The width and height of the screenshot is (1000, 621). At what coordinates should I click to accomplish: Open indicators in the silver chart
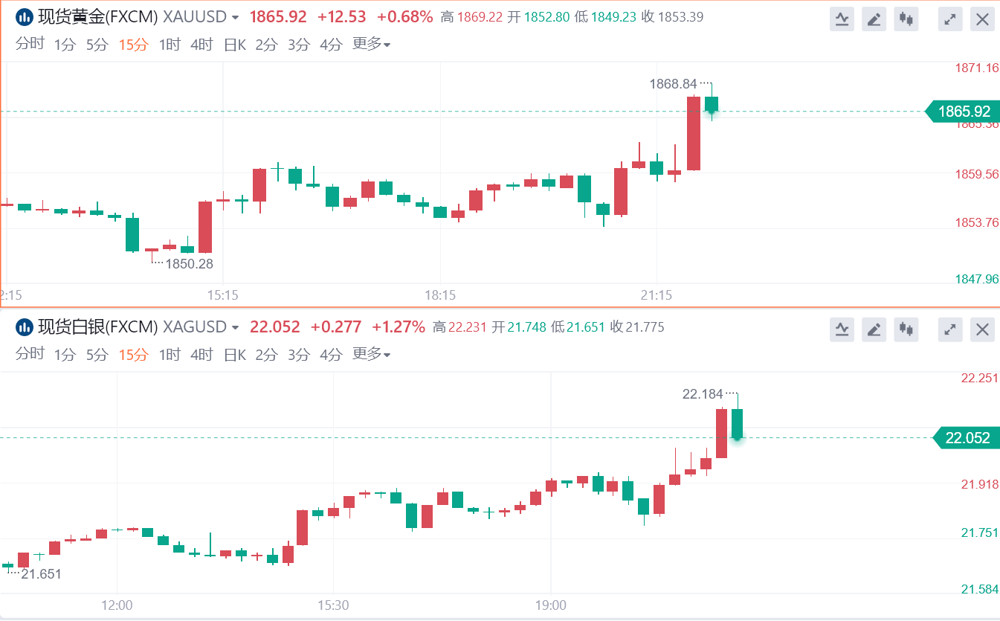[842, 329]
